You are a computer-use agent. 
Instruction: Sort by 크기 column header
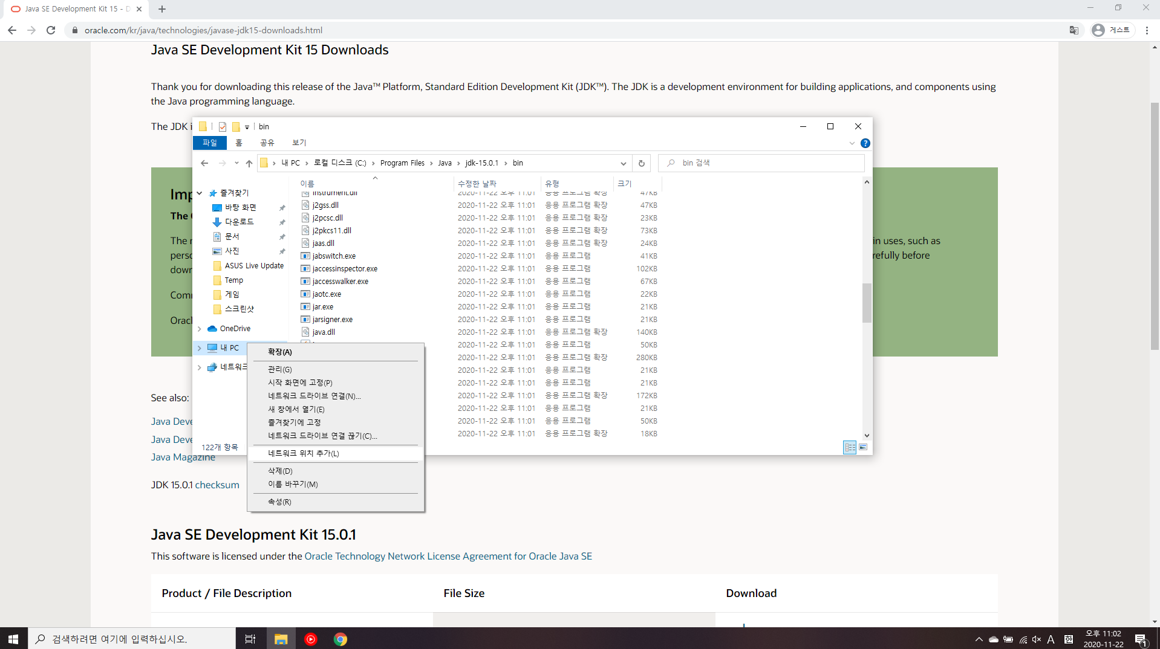coord(624,184)
